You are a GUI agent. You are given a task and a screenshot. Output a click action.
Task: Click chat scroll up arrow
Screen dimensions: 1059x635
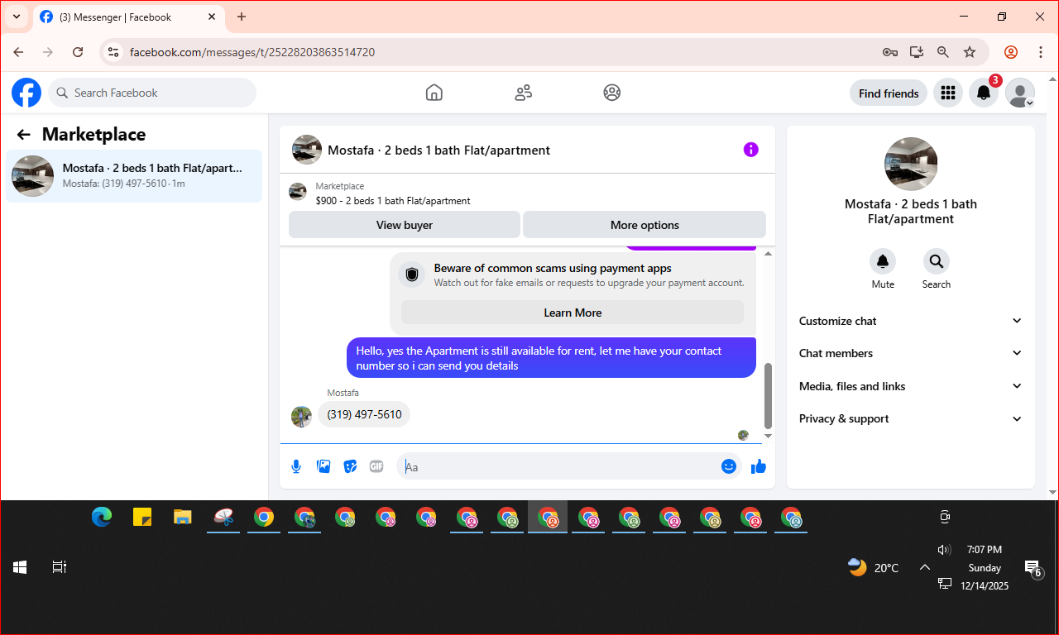pyautogui.click(x=768, y=254)
